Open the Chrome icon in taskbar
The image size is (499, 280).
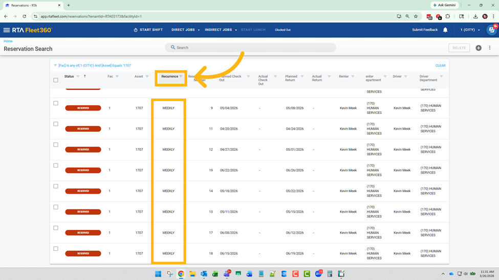pyautogui.click(x=181, y=274)
